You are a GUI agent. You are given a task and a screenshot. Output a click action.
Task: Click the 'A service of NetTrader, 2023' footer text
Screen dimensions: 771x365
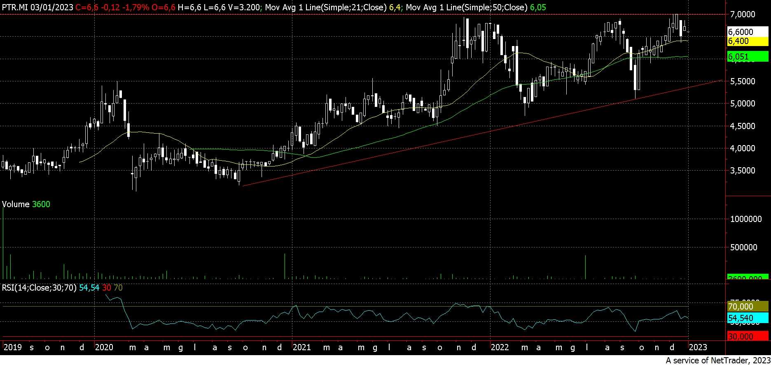pyautogui.click(x=717, y=360)
